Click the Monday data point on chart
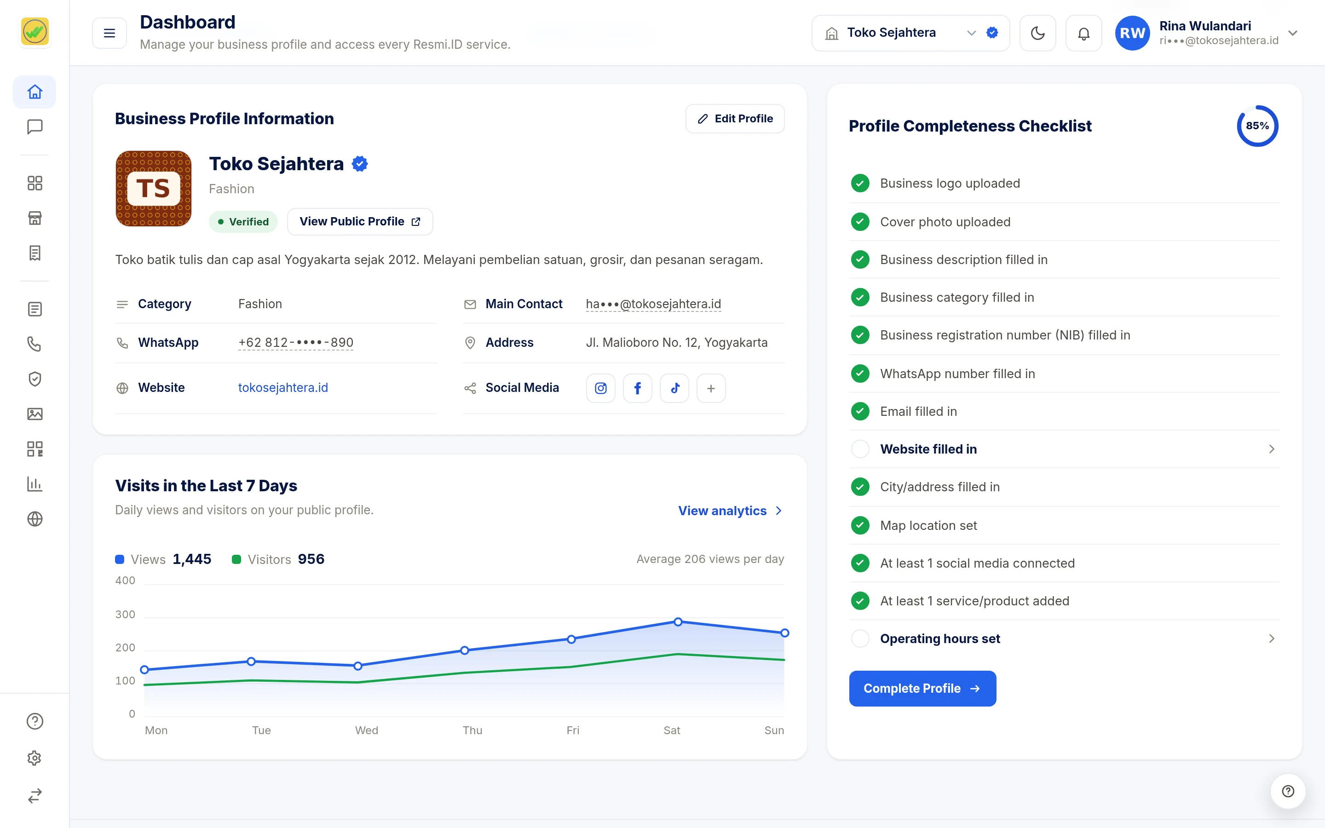The image size is (1325, 828). pos(144,670)
